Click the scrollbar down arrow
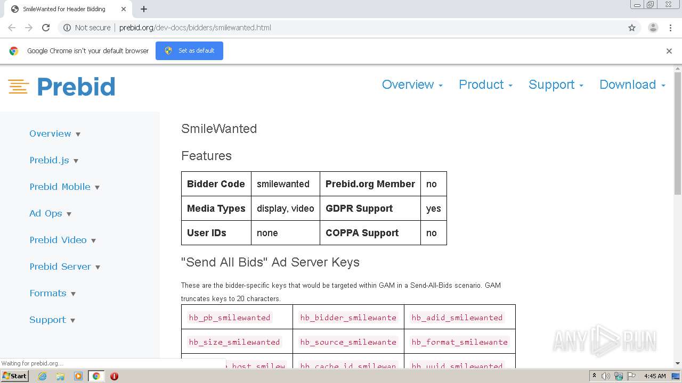The image size is (682, 383). coord(678,363)
